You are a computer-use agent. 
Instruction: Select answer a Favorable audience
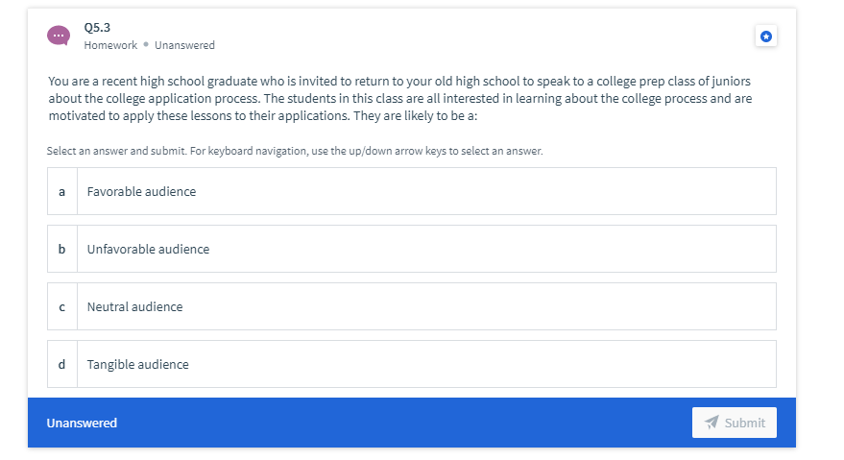point(412,191)
